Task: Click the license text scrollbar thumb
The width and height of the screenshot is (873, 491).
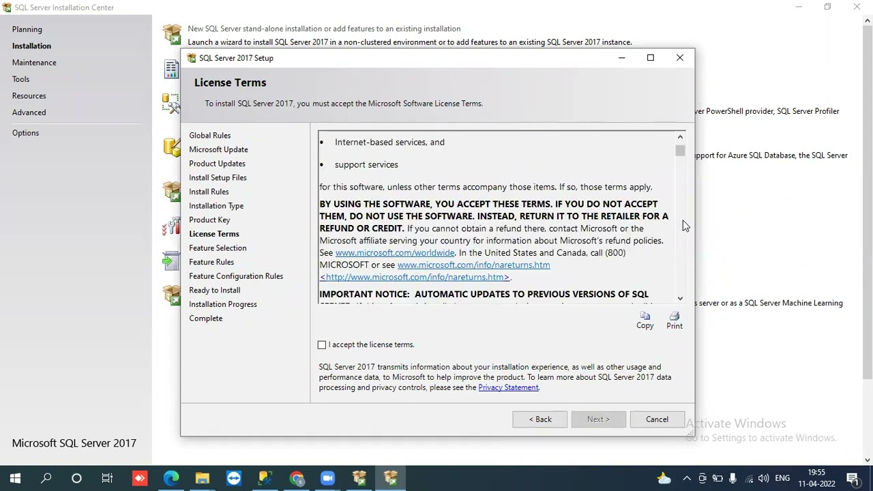Action: point(680,151)
